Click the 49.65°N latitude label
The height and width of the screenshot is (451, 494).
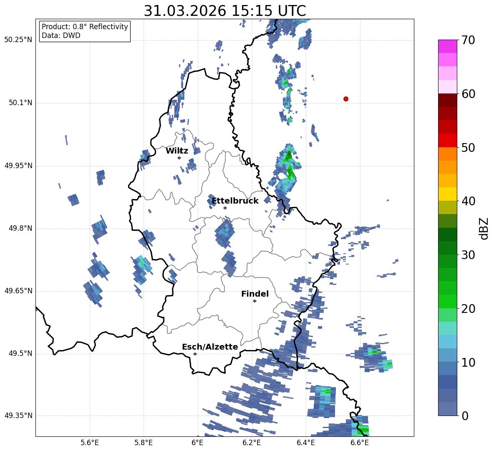(18, 290)
